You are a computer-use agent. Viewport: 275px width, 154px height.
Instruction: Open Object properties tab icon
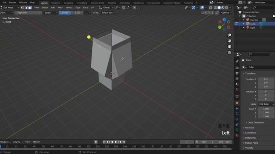pyautogui.click(x=237, y=103)
